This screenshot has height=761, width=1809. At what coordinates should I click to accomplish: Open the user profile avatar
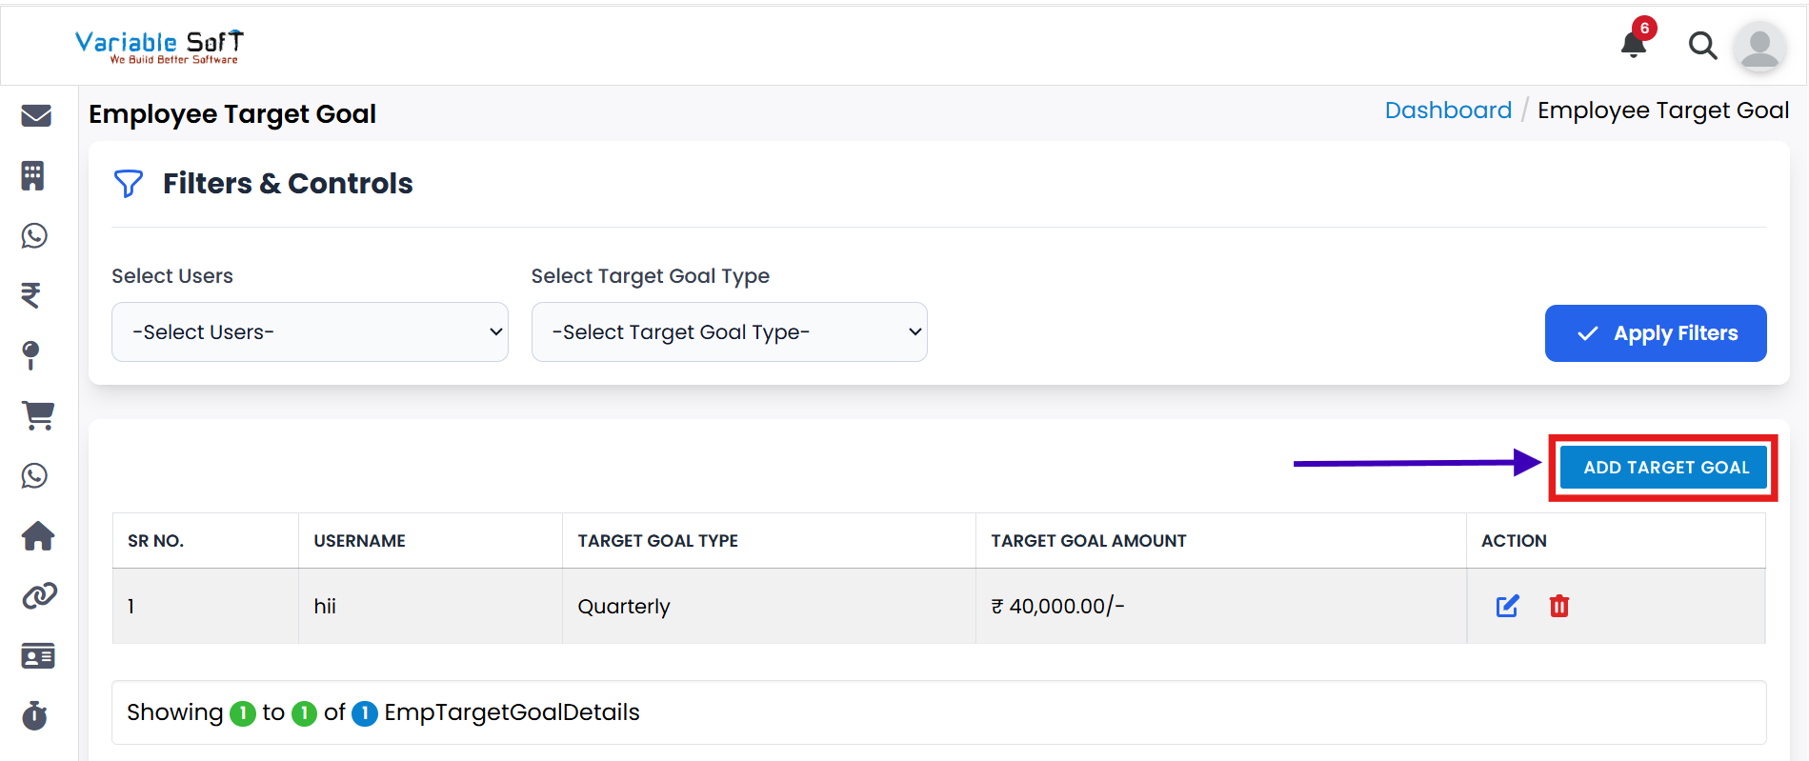click(x=1759, y=46)
